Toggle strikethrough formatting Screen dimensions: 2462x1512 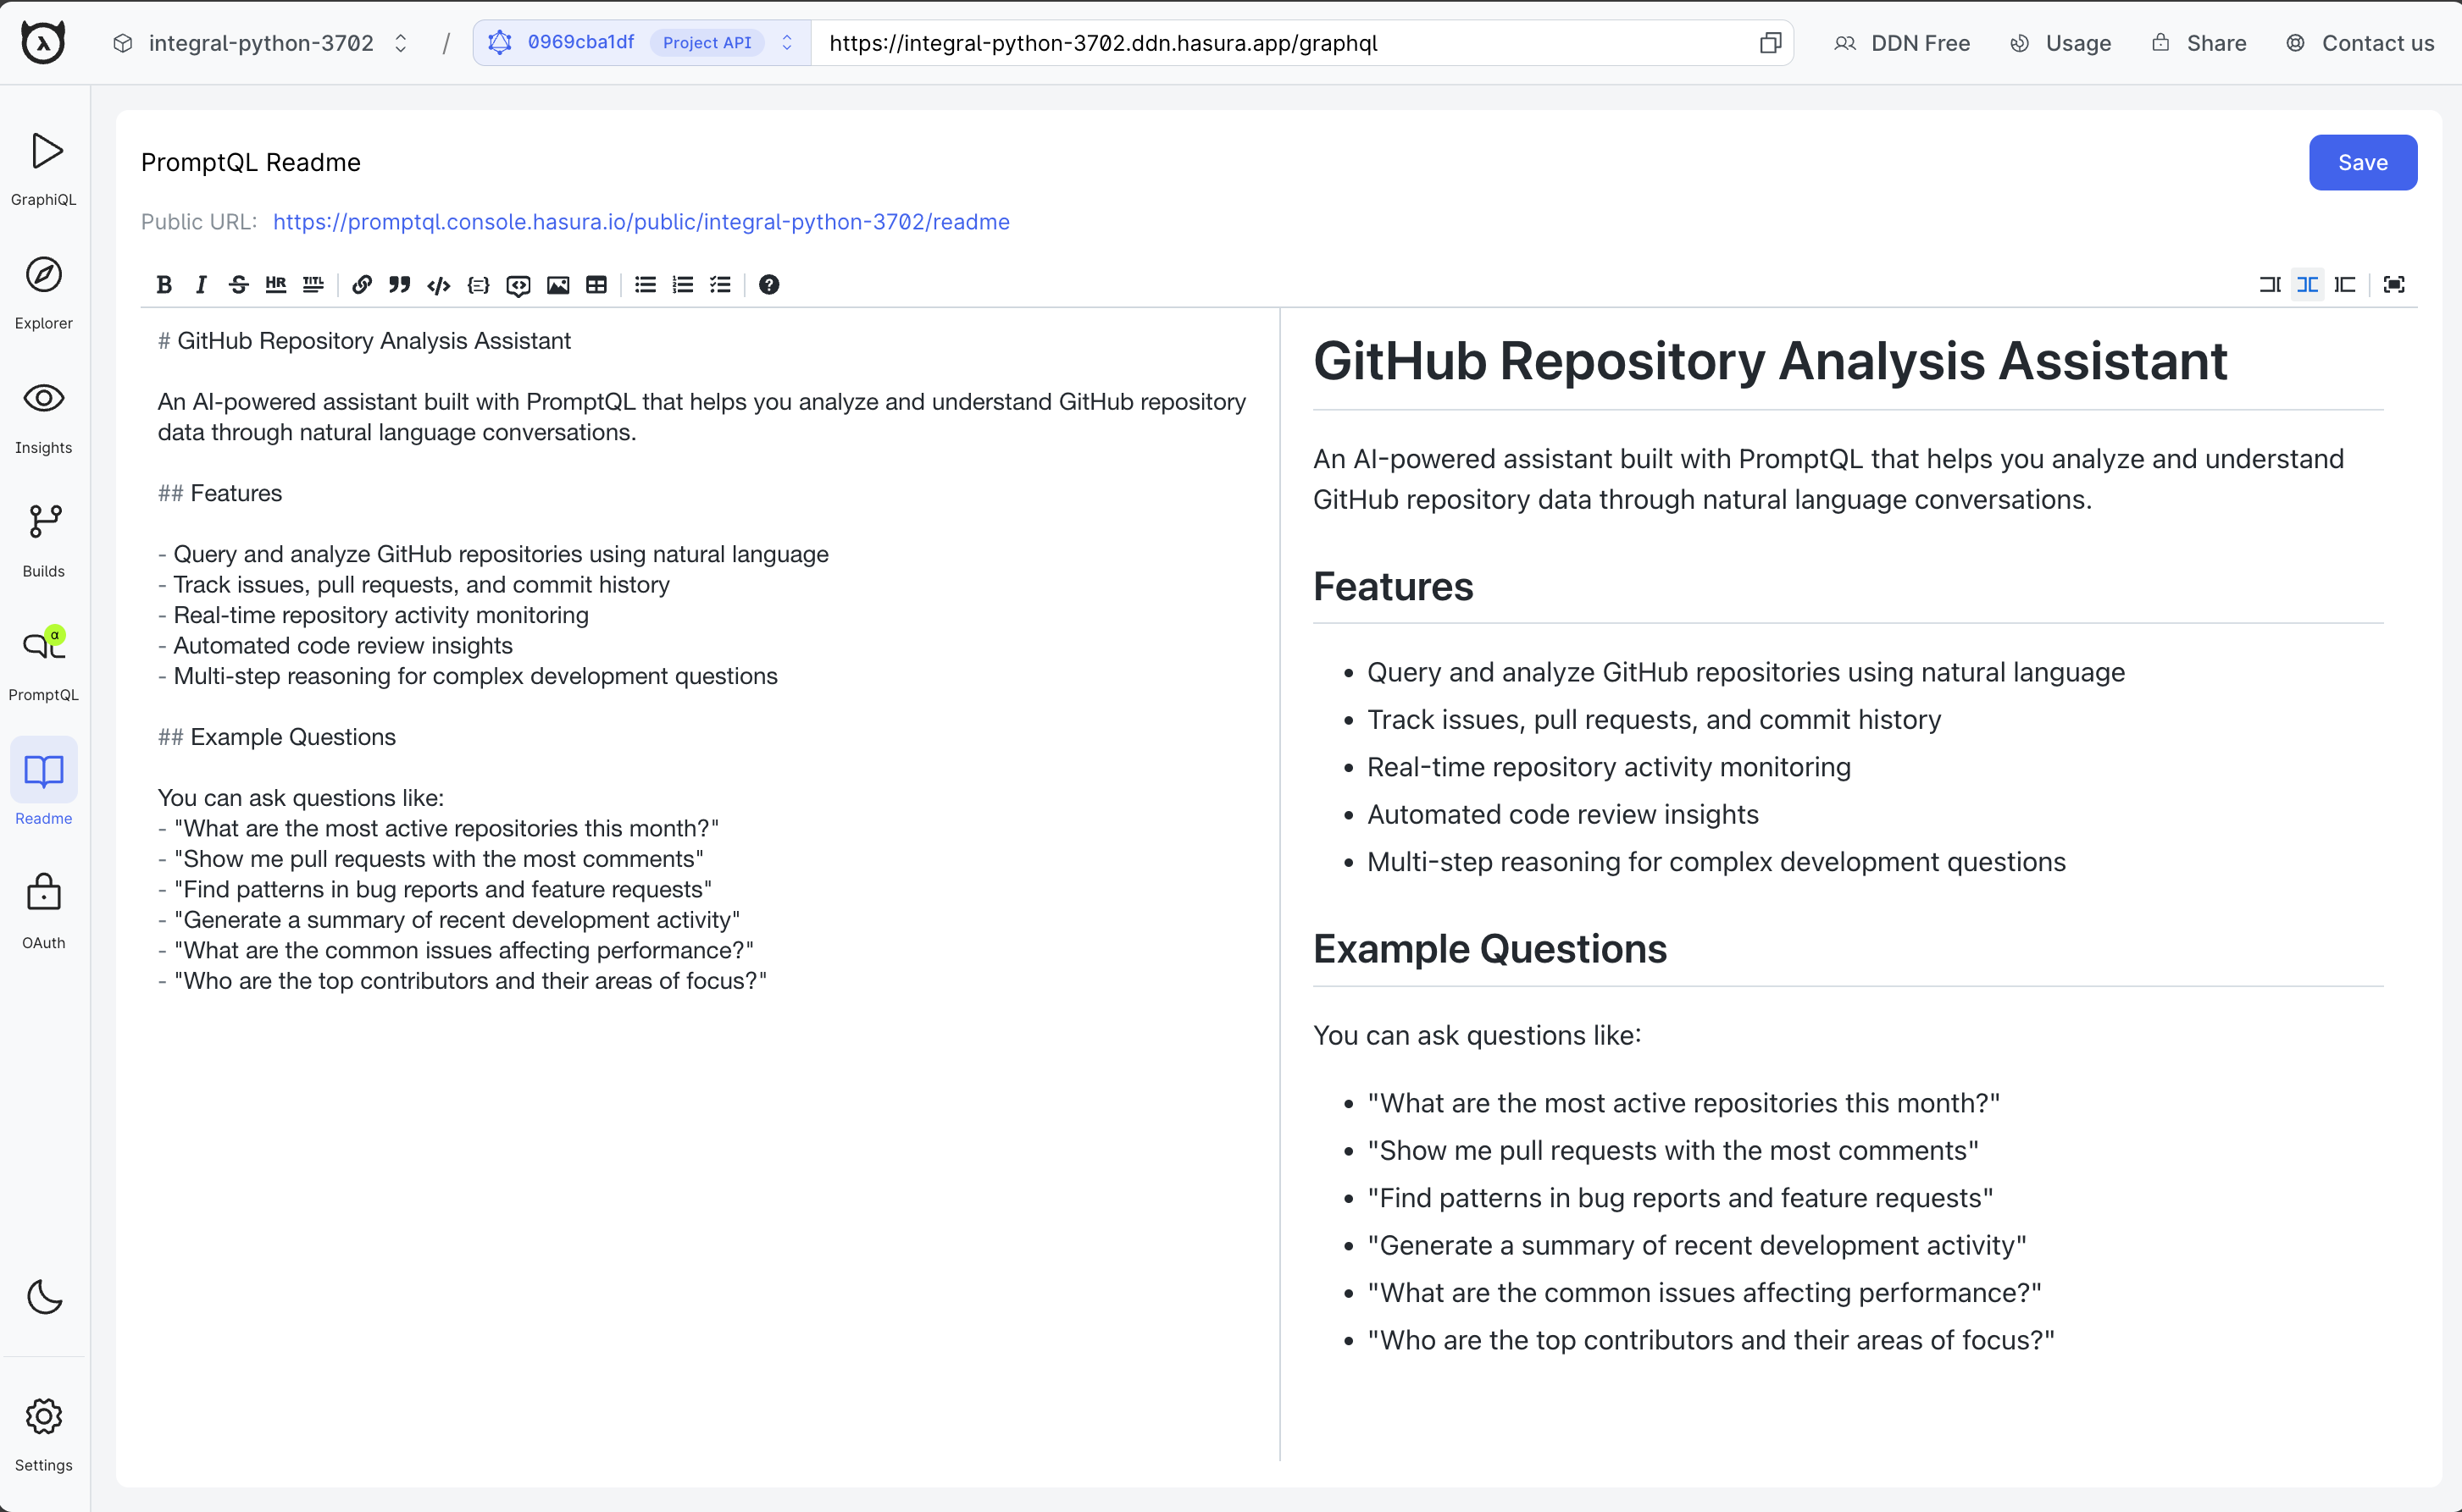pos(238,285)
